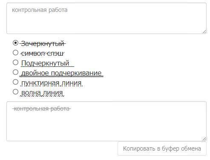Screen dimensions: 210x160
Task: Choose the символ слэш radio option
Action: [x=15, y=53]
